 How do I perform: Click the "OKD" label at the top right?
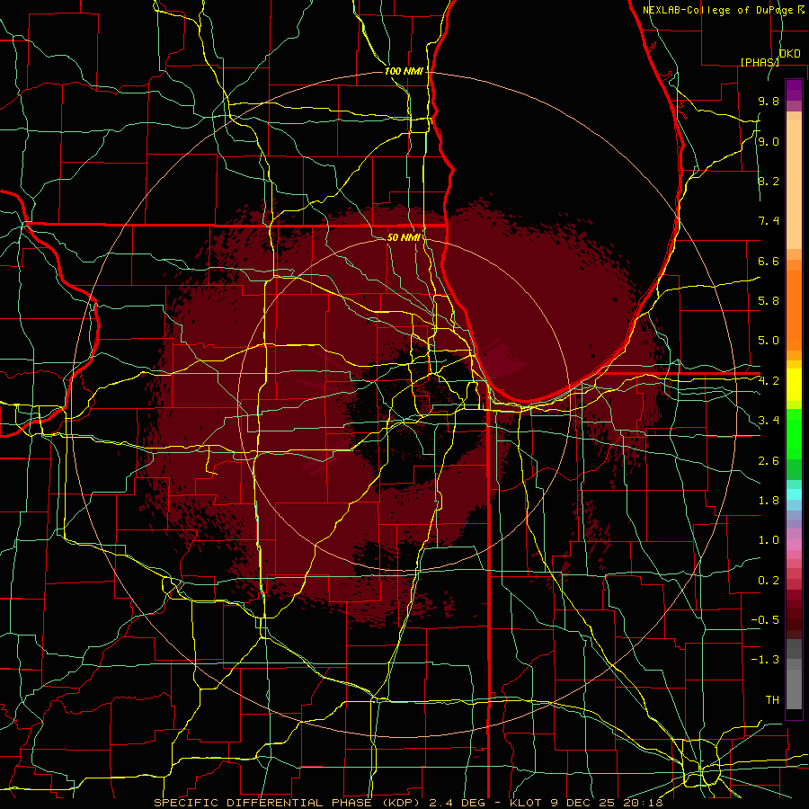click(790, 54)
